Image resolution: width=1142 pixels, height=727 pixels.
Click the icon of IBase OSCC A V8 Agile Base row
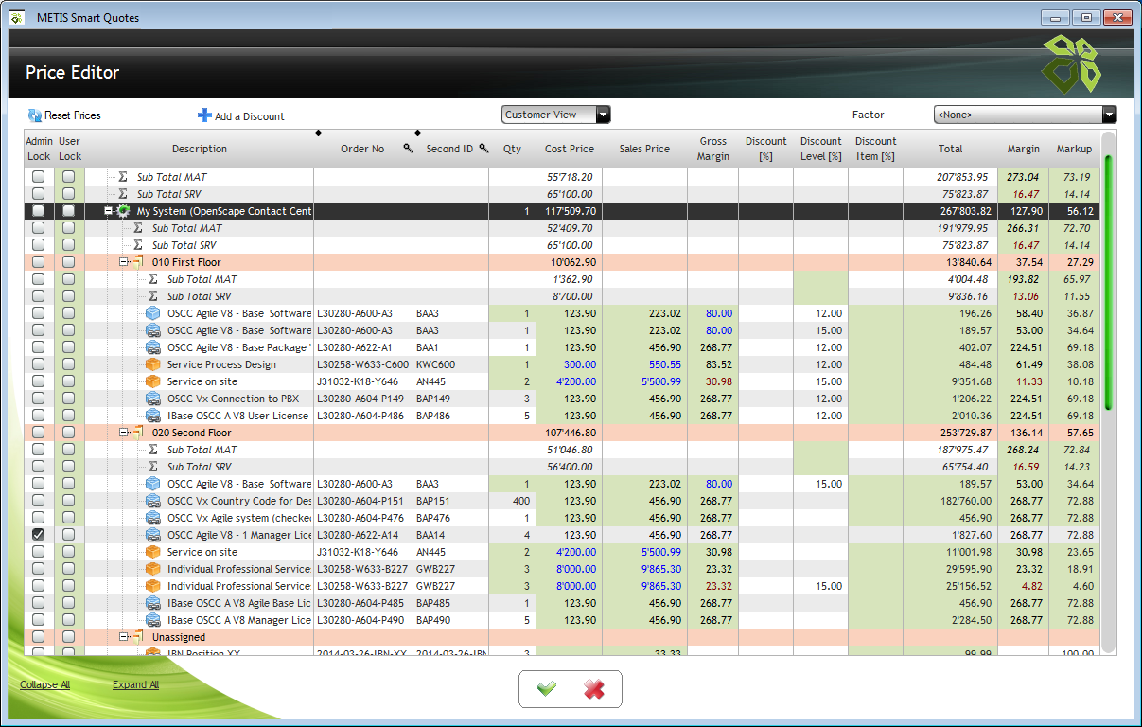(152, 603)
